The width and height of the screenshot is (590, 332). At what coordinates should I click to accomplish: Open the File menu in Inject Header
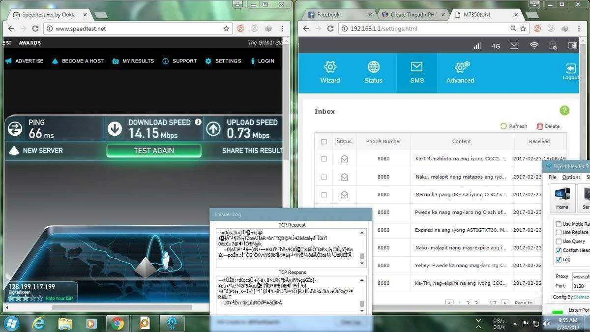click(x=553, y=177)
